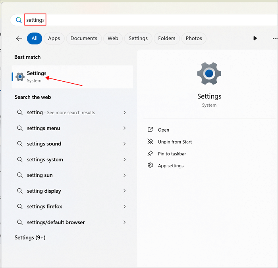Viewport: 278px width, 268px height.
Task: Click the Settings gear icon in Best match
Action: [x=20, y=77]
